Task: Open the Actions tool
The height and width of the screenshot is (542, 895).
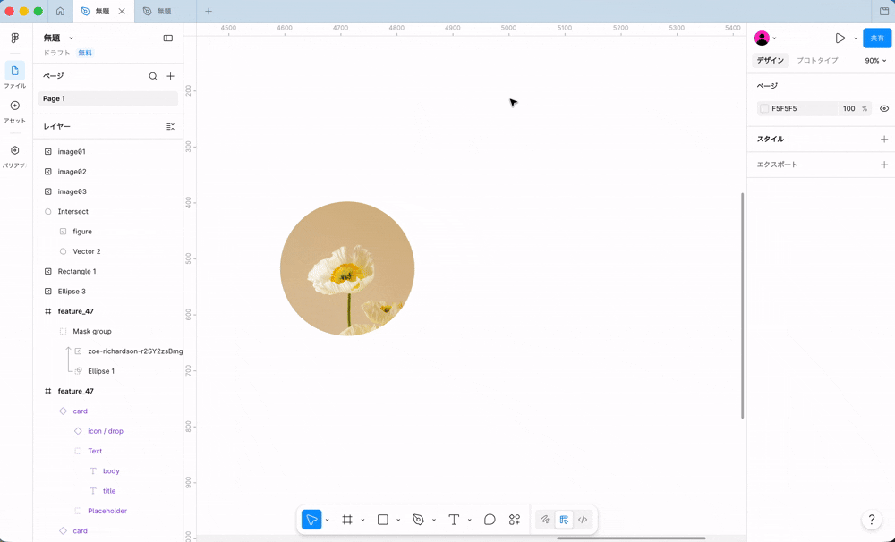Action: pyautogui.click(x=515, y=519)
